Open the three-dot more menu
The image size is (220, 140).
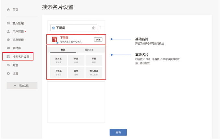pos(101,28)
